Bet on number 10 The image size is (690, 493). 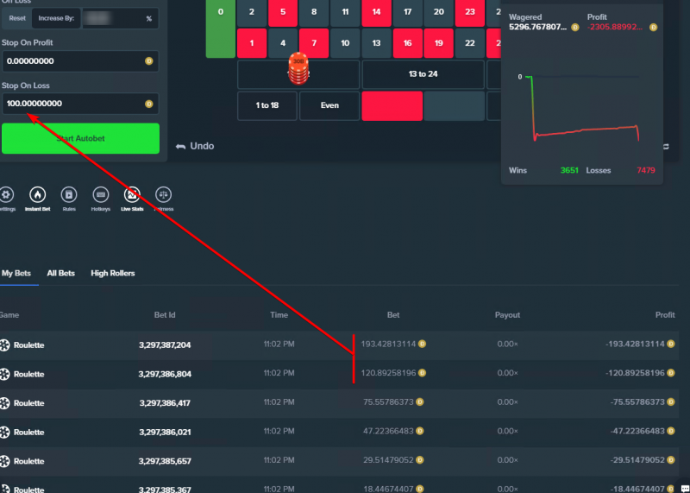pyautogui.click(x=345, y=43)
